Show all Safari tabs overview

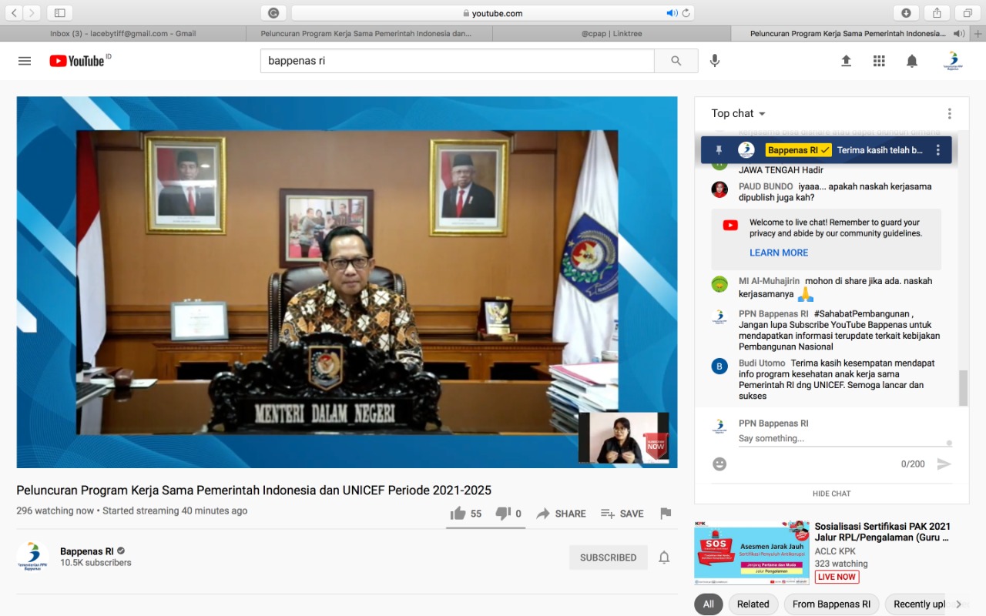tap(967, 12)
